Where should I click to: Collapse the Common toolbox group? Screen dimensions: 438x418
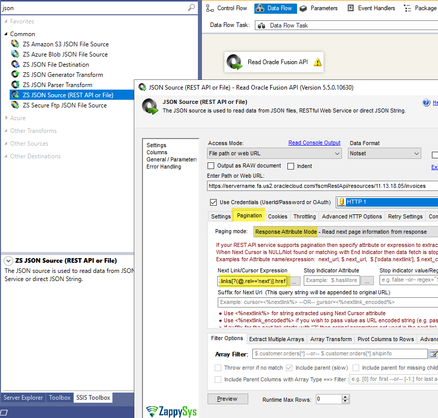[x=6, y=34]
